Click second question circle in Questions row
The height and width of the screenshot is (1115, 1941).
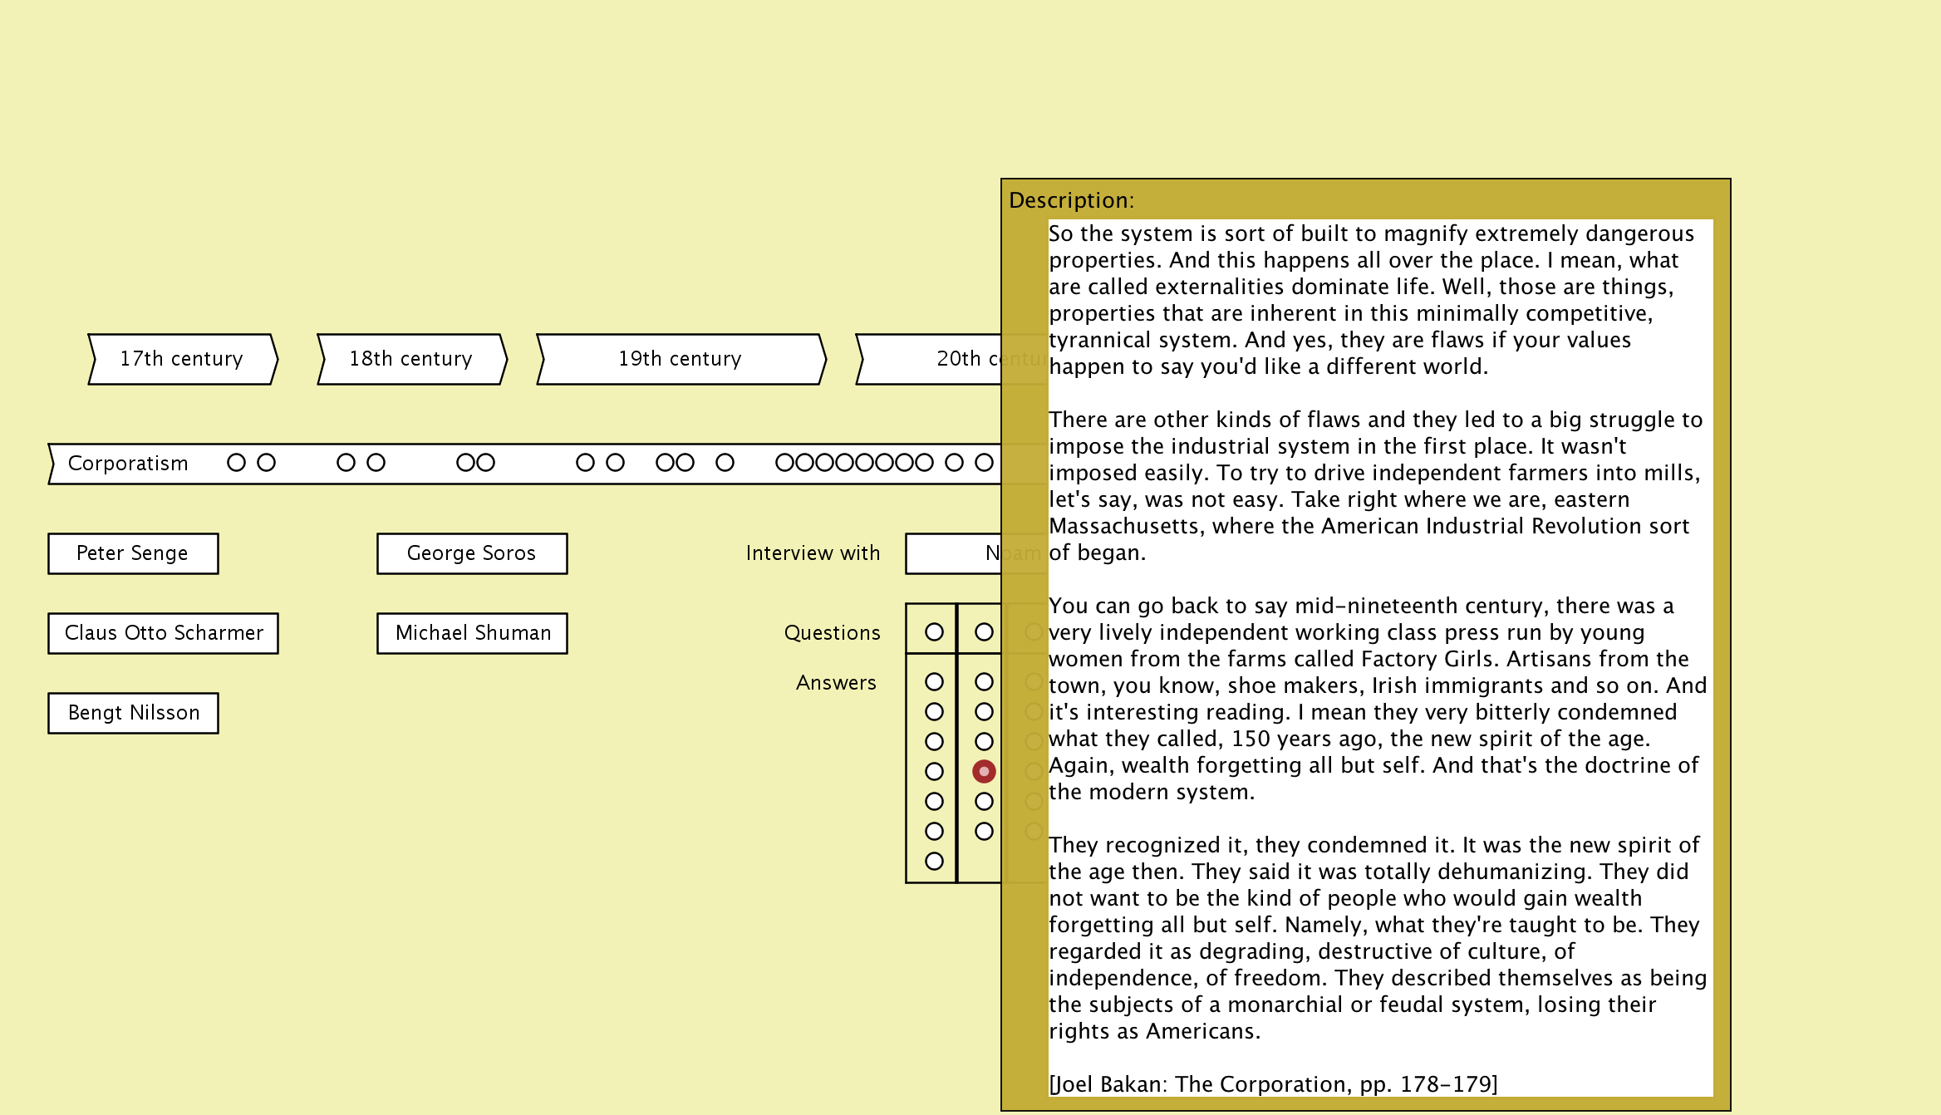pyautogui.click(x=984, y=632)
